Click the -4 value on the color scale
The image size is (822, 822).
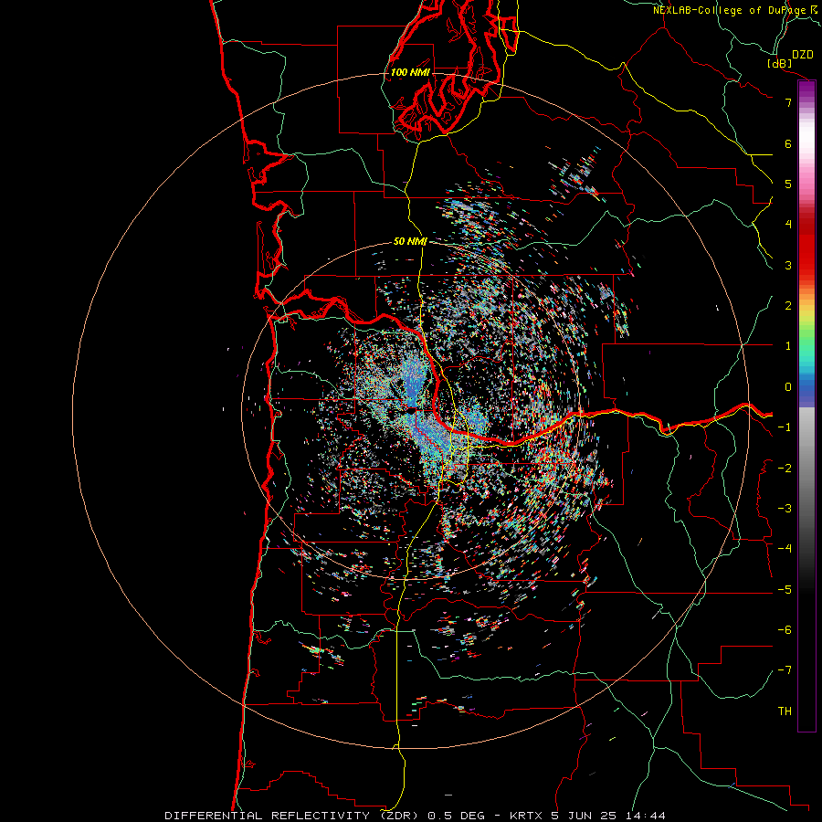pos(785,549)
